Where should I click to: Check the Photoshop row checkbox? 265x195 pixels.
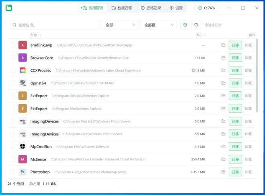(12, 172)
